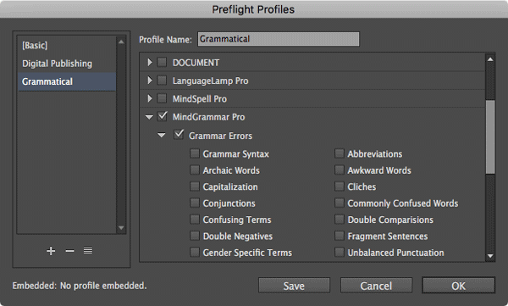Viewport: 508px width, 306px height.
Task: Expand the MindSpell Pro triangle
Action: [149, 98]
